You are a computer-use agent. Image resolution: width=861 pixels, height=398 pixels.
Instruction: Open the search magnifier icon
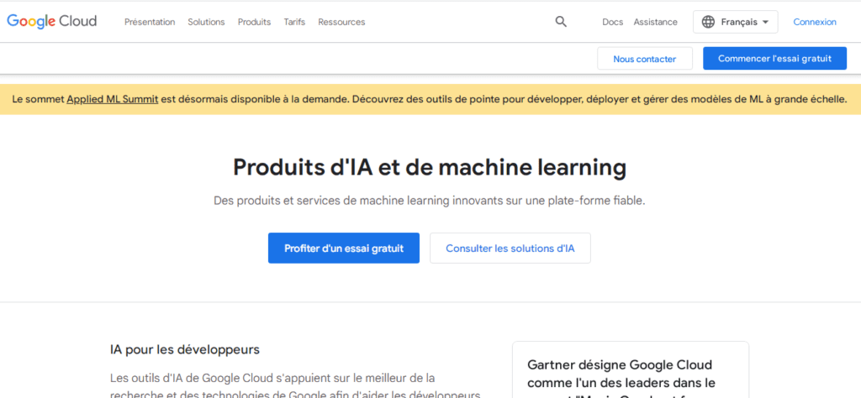click(561, 22)
